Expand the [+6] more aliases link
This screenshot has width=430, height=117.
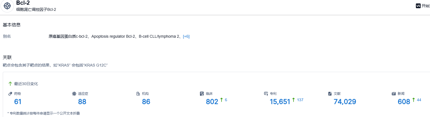186,36
